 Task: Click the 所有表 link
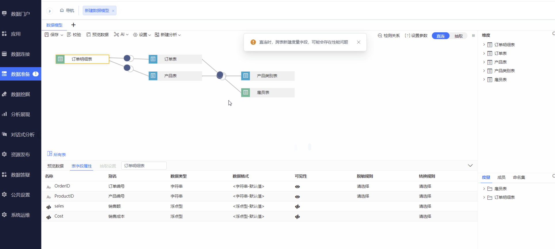(57, 154)
